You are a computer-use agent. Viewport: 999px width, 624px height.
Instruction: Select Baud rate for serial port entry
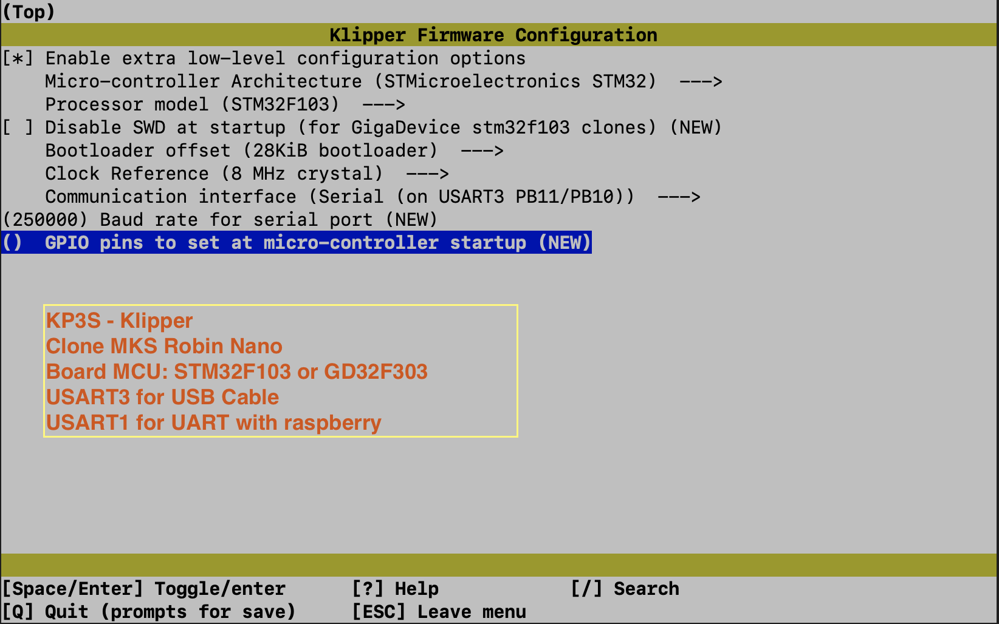point(220,220)
